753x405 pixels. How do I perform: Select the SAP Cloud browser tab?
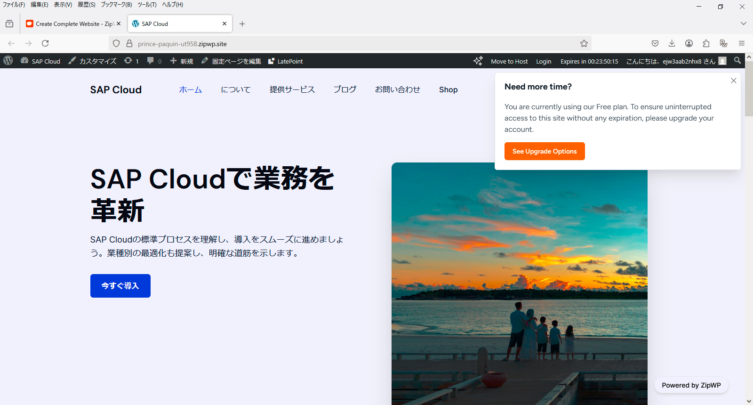click(x=180, y=24)
